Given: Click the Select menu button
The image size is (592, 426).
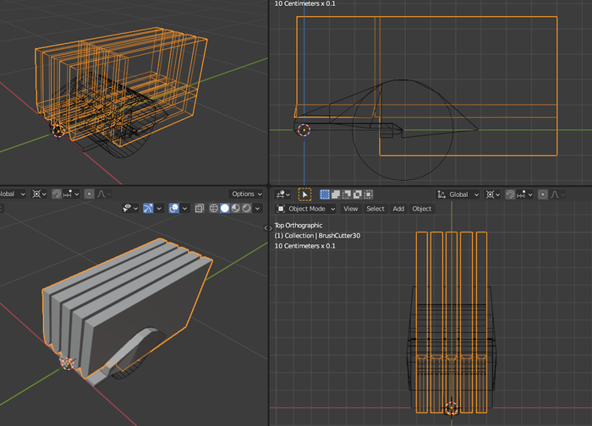Looking at the screenshot, I should [x=375, y=209].
